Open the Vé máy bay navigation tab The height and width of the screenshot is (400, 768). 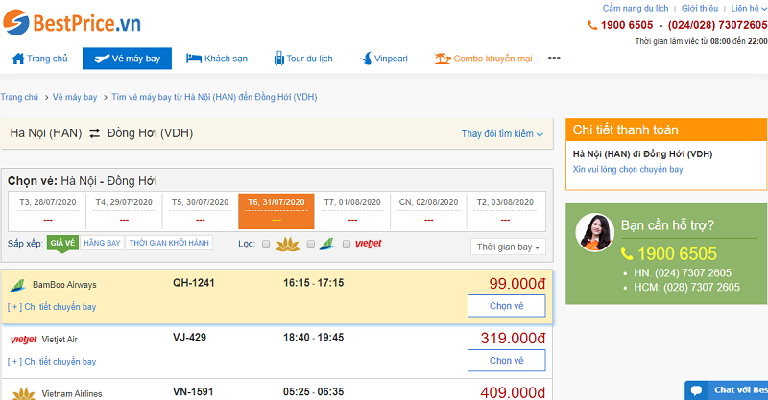click(x=127, y=59)
